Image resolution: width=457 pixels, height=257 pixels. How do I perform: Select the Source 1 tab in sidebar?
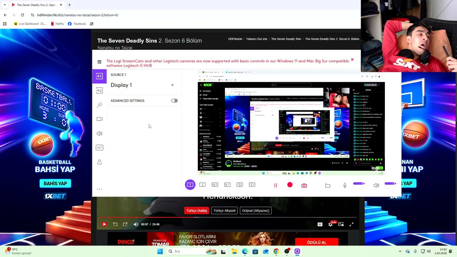(99, 76)
